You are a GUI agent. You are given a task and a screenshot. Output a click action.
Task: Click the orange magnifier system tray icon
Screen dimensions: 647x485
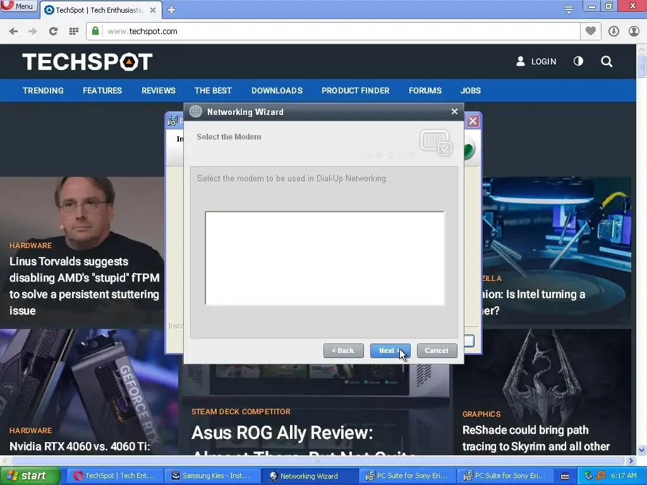click(x=600, y=476)
